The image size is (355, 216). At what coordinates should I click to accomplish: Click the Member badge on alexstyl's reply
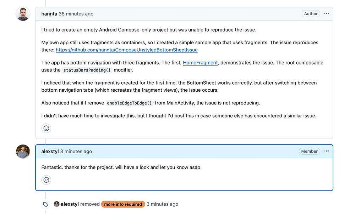point(309,151)
